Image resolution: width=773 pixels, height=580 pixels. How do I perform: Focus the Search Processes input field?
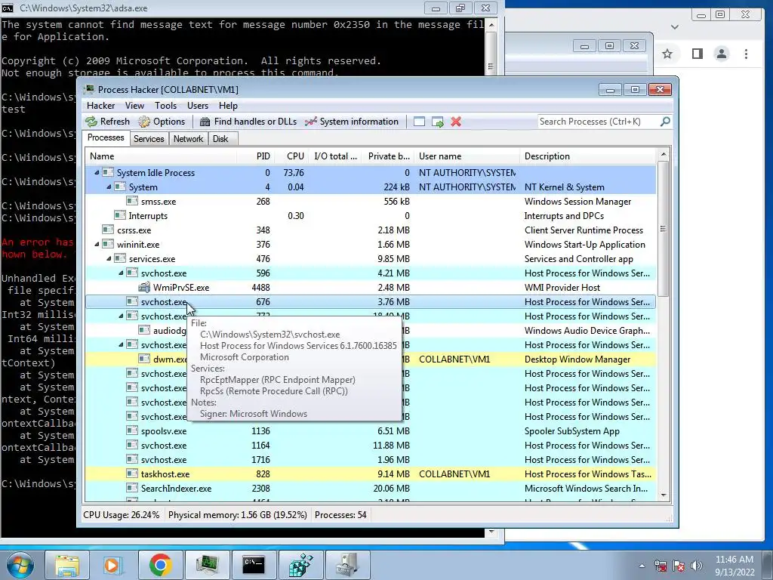click(x=598, y=122)
